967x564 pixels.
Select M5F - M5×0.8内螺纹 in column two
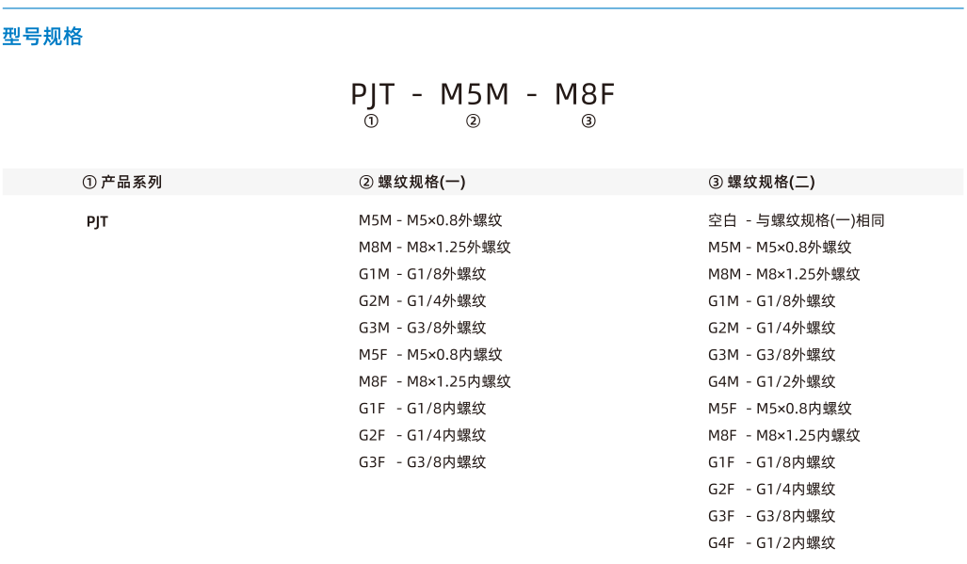[430, 354]
